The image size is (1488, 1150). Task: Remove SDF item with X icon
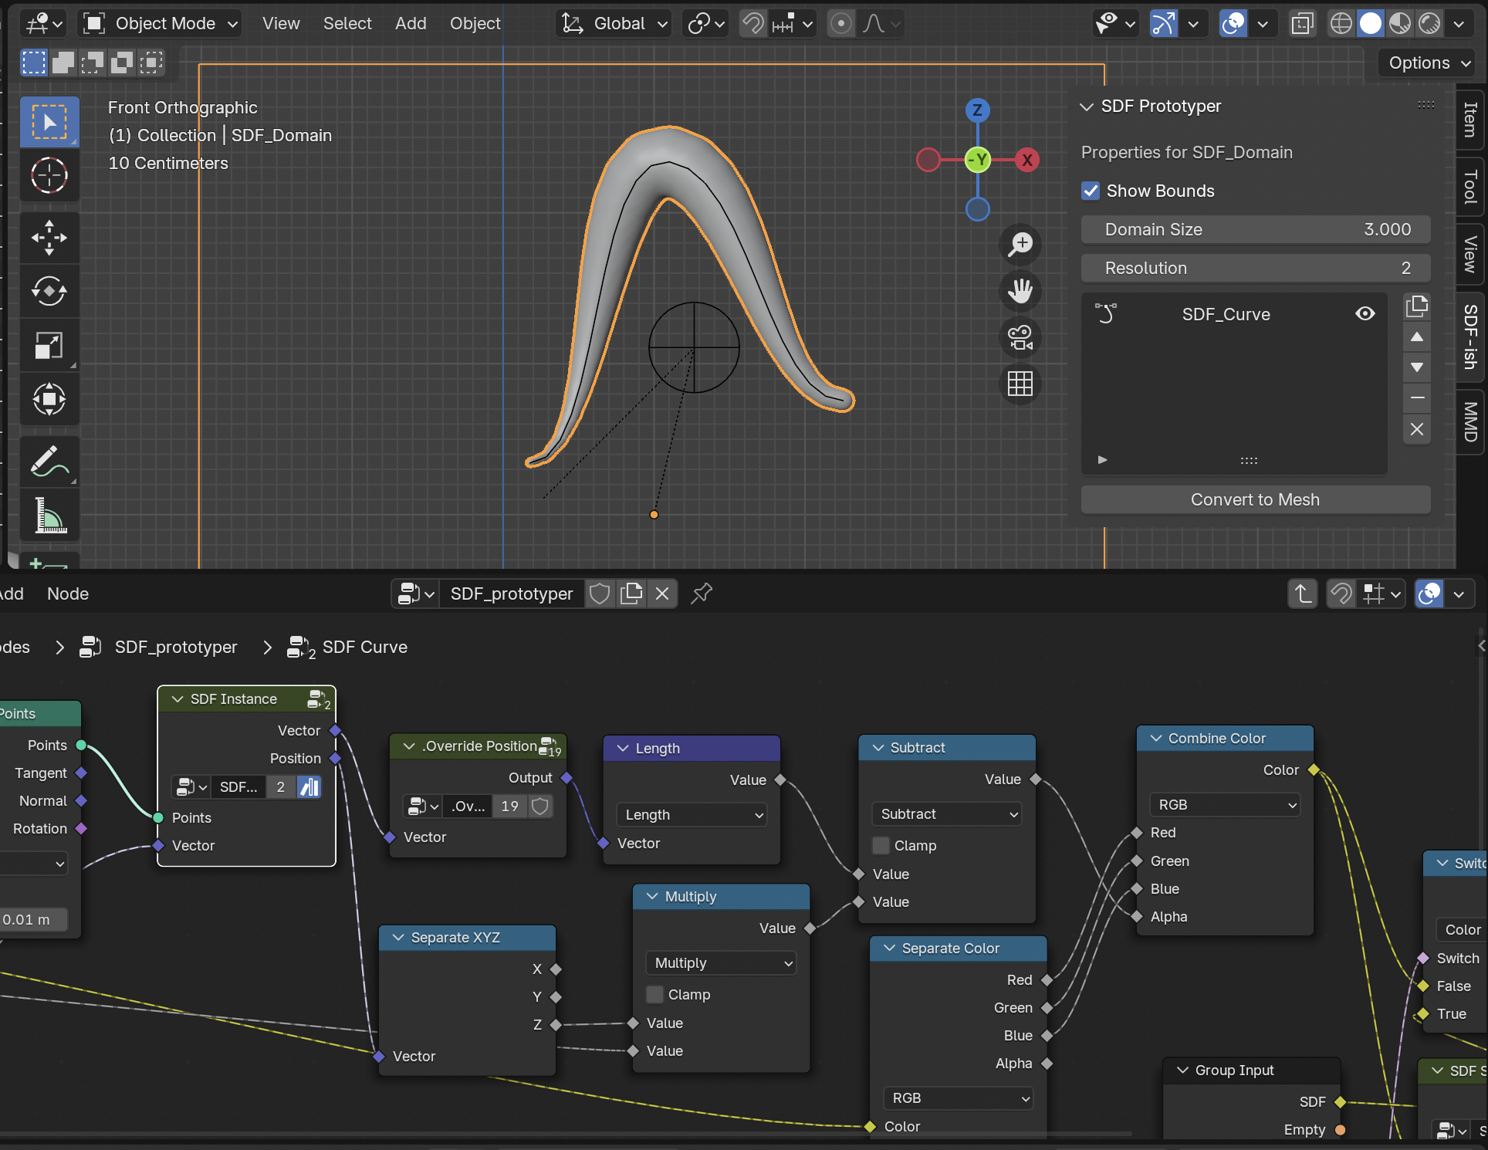tap(1417, 429)
